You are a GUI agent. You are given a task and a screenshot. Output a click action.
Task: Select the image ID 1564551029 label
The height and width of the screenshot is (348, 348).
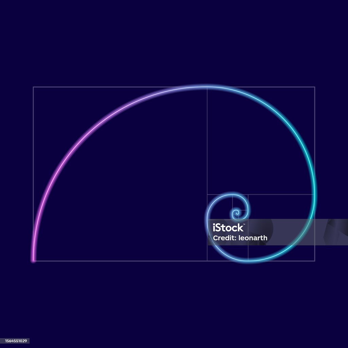pyautogui.click(x=16, y=341)
